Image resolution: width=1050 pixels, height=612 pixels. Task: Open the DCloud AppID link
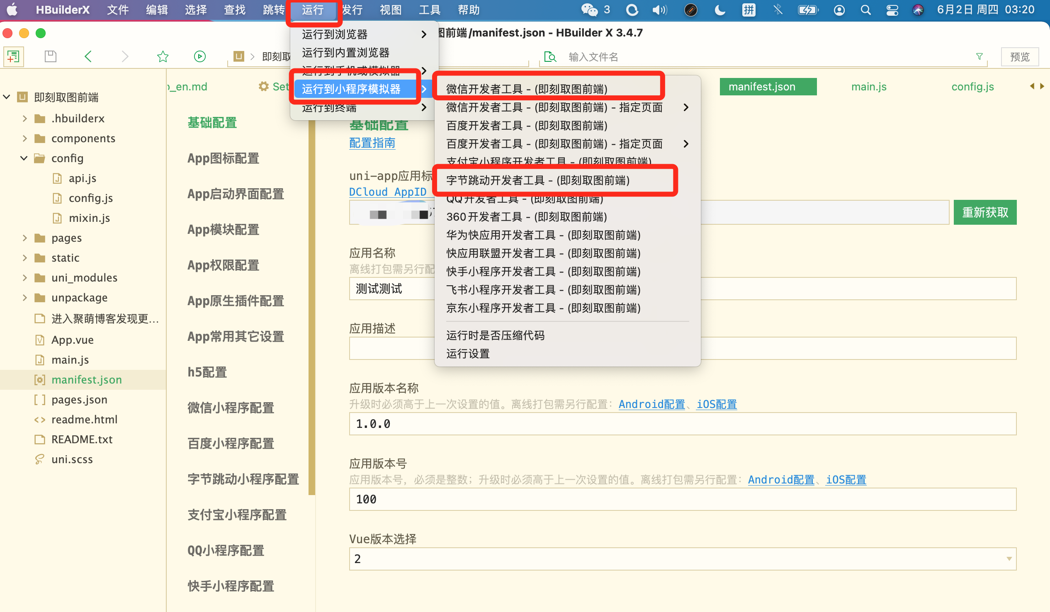click(387, 192)
